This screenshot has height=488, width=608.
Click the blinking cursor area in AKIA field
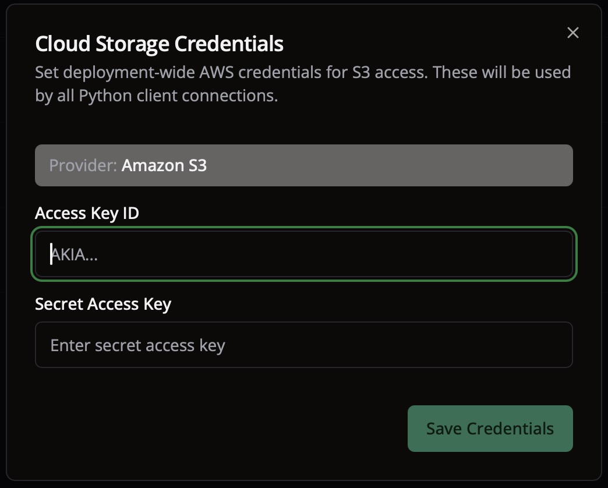pos(52,254)
